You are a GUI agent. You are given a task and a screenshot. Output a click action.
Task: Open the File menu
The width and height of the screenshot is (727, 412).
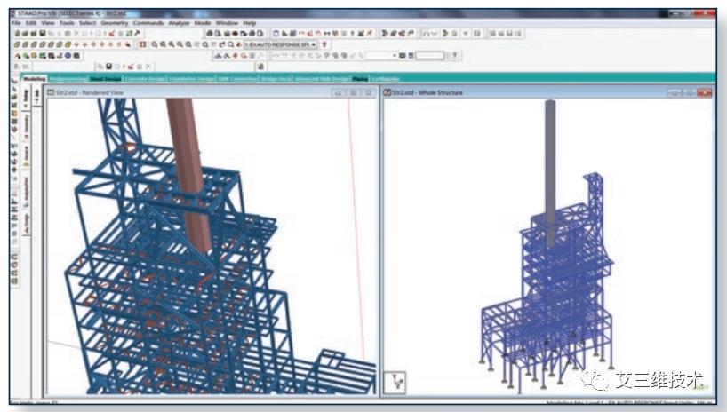[15, 22]
